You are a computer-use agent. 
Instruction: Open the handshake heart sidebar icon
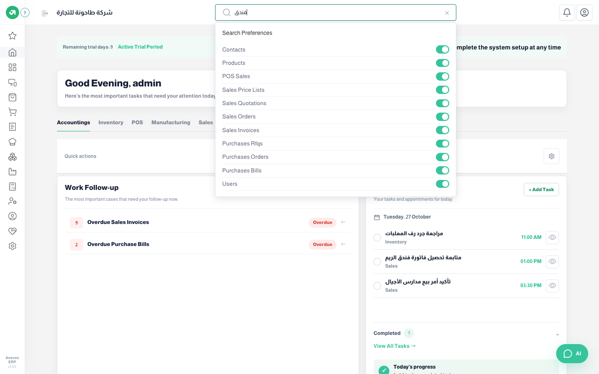coord(12,231)
